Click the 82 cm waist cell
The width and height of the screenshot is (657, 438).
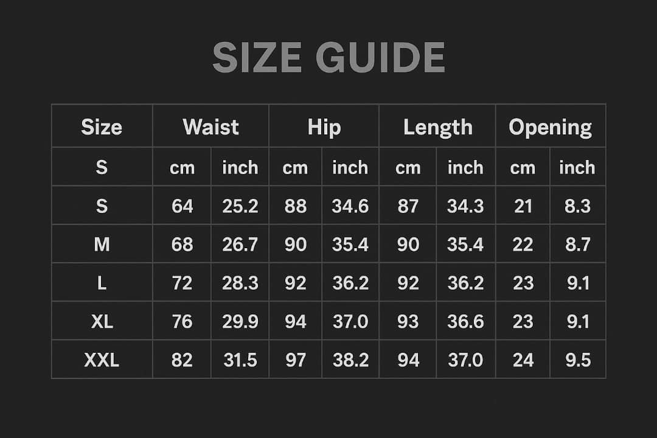coord(182,360)
